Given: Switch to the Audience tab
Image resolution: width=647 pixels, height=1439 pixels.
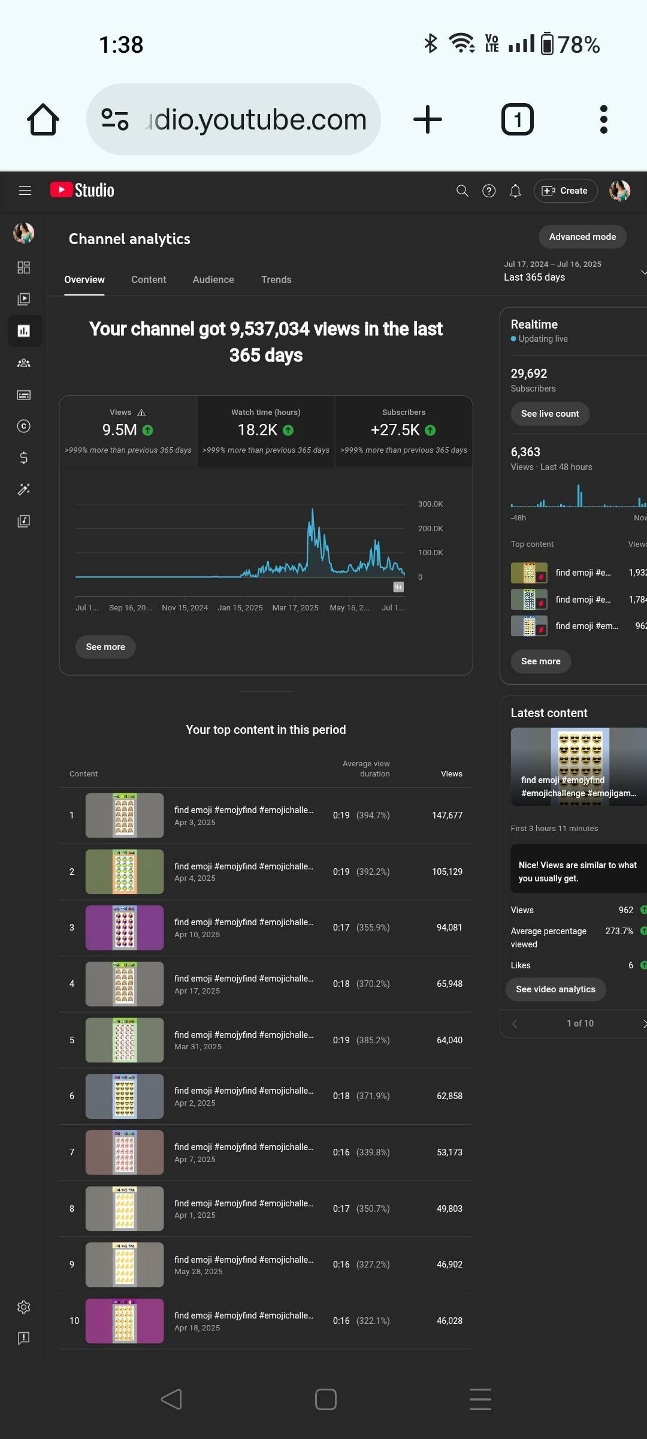Looking at the screenshot, I should pos(213,280).
